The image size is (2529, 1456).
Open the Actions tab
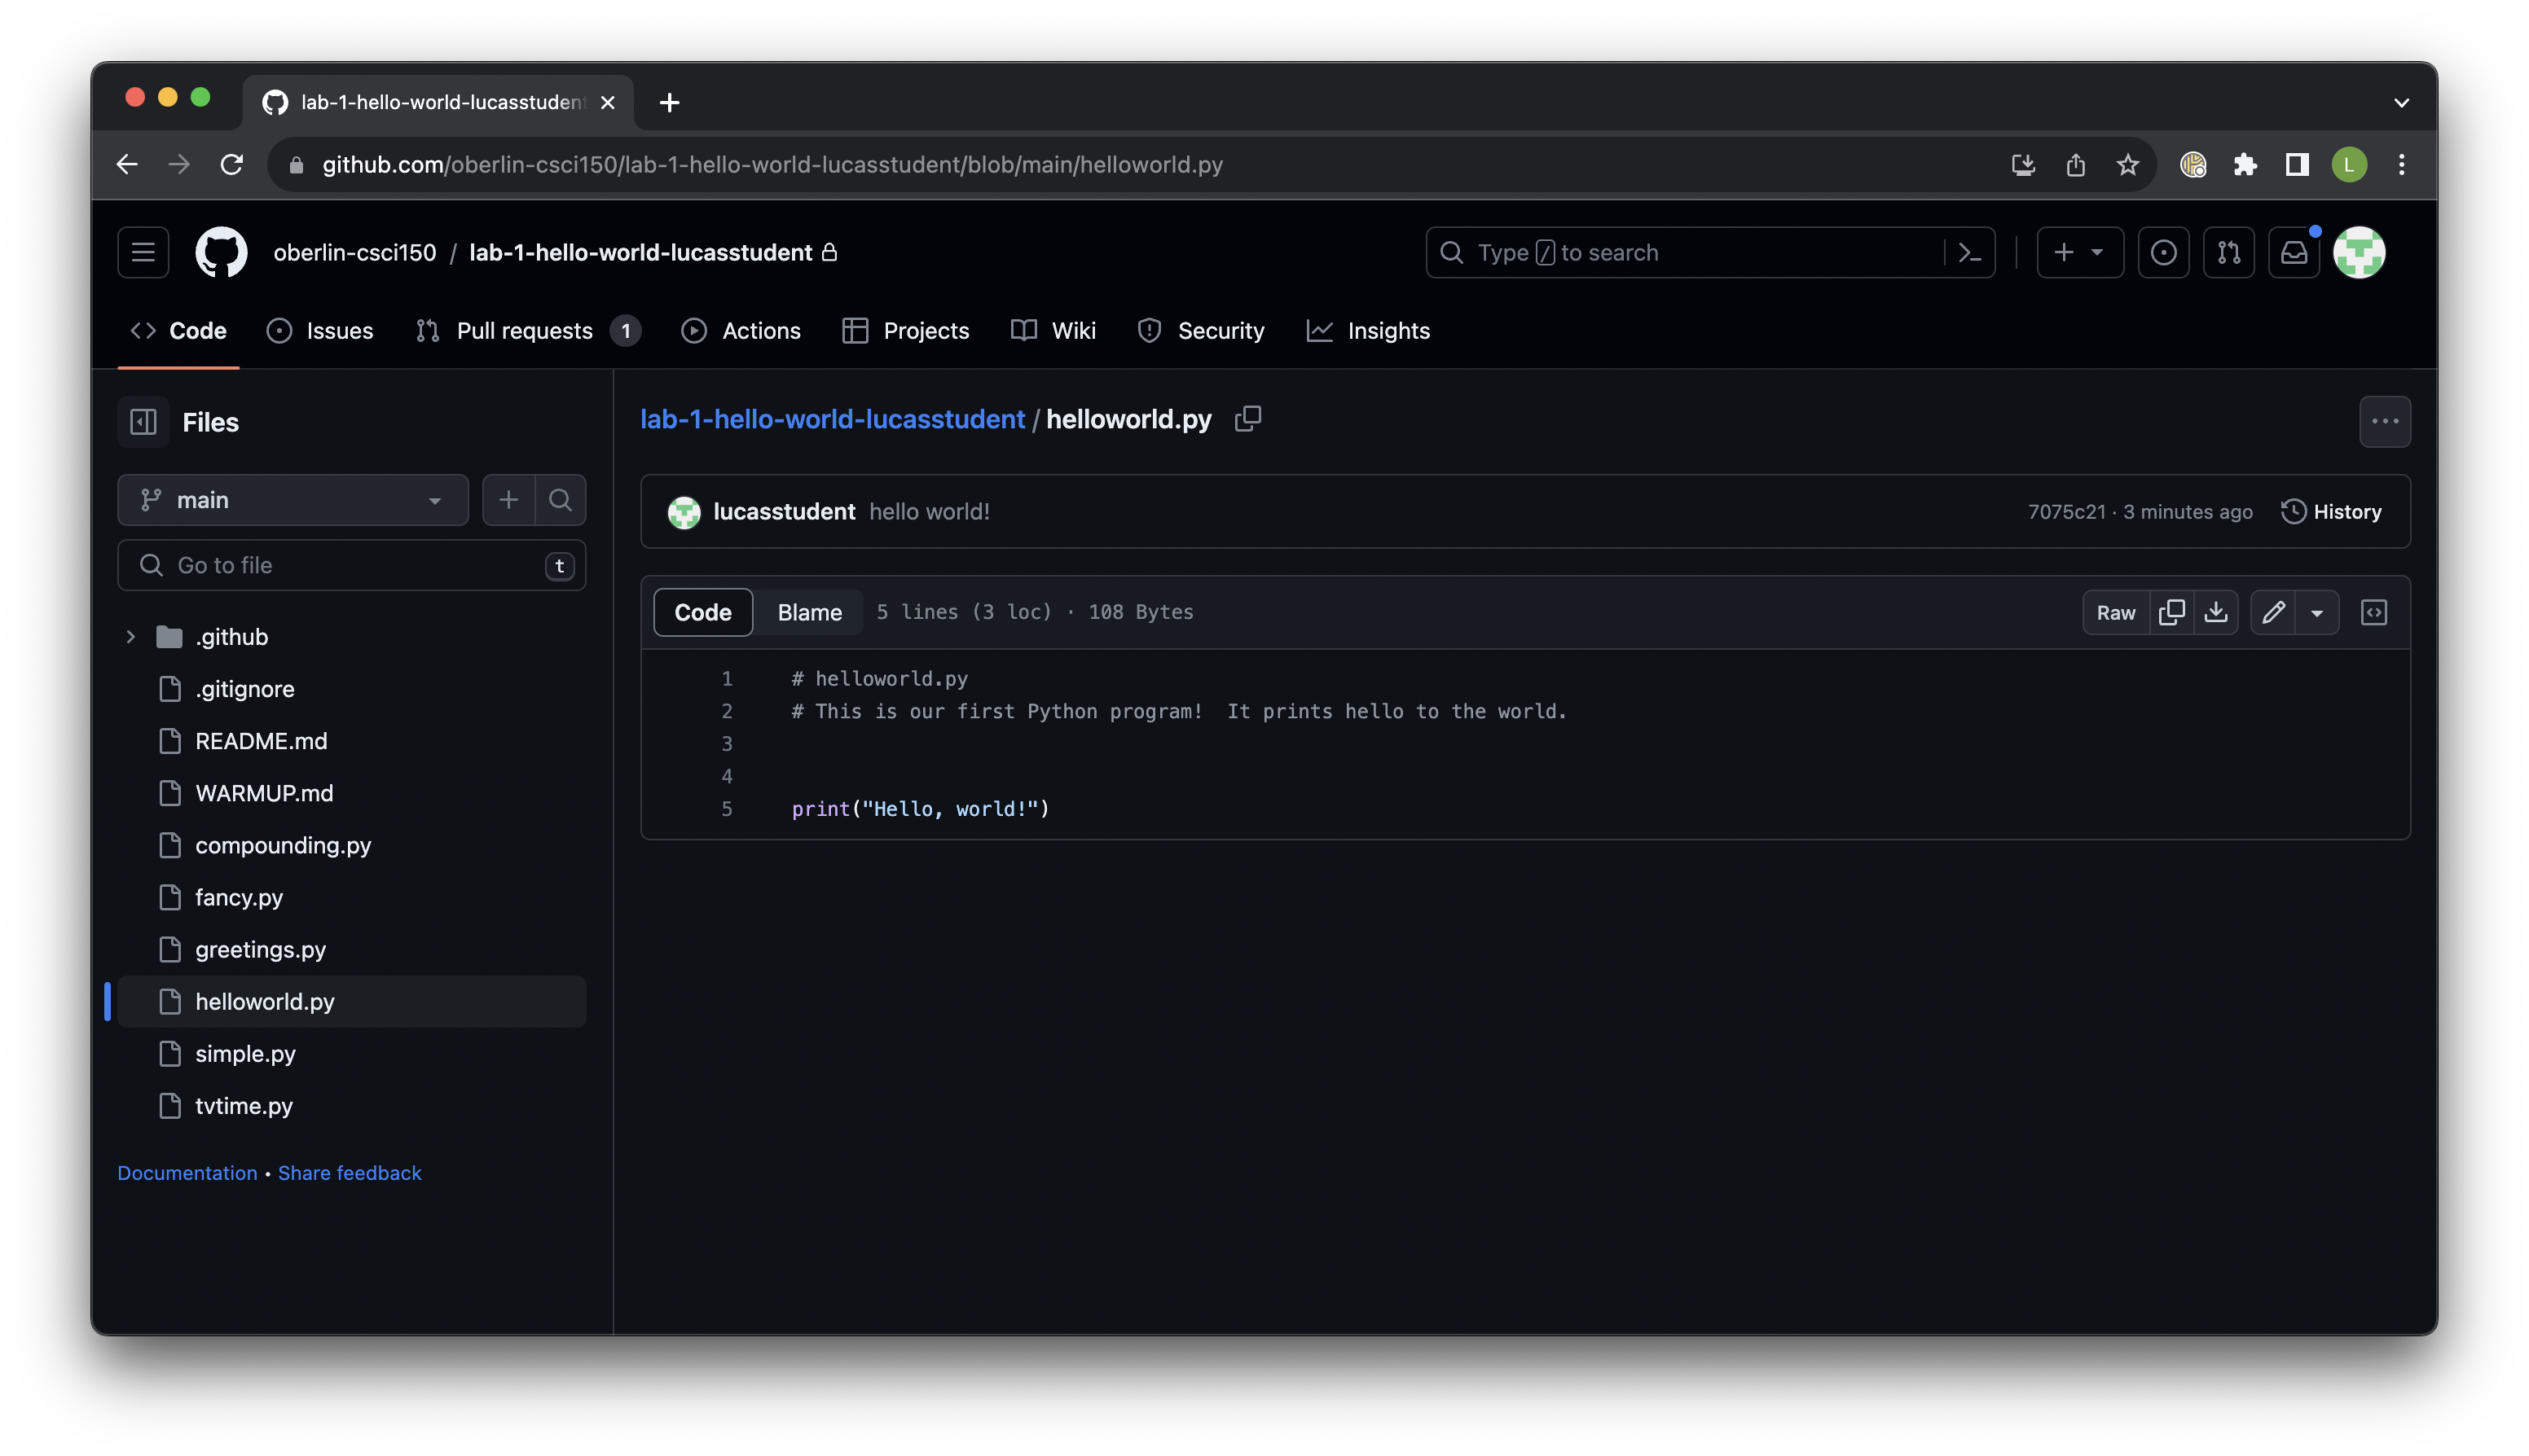point(741,331)
